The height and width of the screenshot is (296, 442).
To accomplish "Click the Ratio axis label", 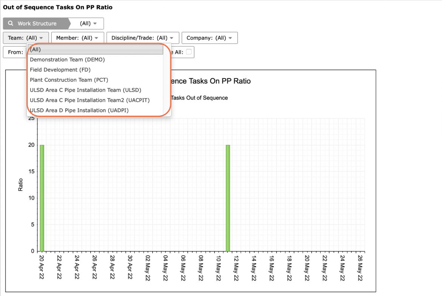I will point(20,185).
